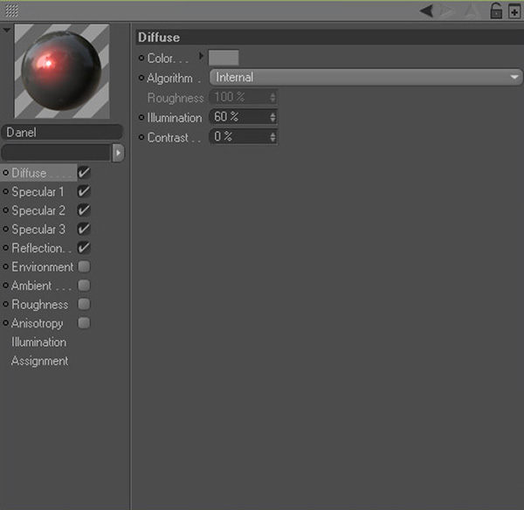The image size is (524, 510).
Task: Click the Color animation dot
Action: [x=141, y=59]
